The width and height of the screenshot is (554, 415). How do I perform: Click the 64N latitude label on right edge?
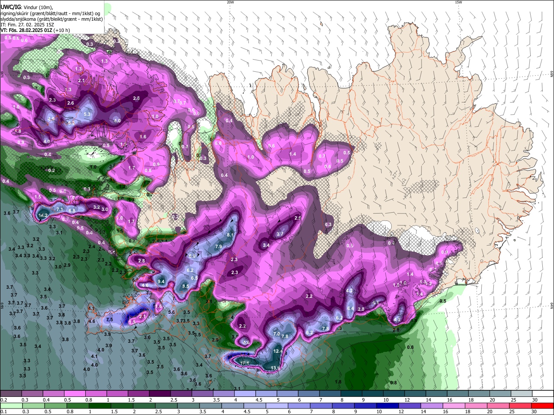tap(551, 306)
